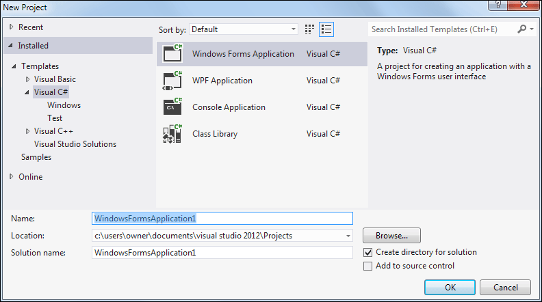The width and height of the screenshot is (542, 302).
Task: Select the Test tree item
Action: [x=55, y=118]
